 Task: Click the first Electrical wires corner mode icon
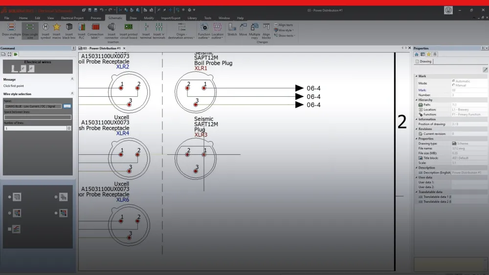pos(14,68)
